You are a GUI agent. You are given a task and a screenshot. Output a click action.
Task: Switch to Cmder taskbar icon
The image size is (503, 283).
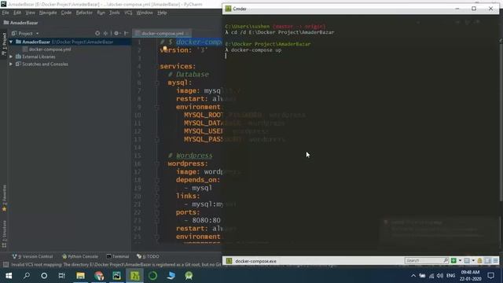coord(134,276)
